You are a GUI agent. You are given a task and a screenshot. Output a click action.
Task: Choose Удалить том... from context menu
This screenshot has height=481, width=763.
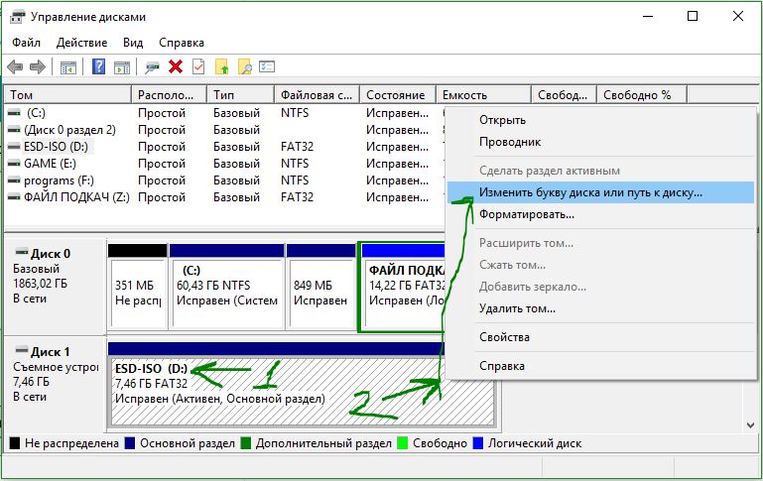click(x=517, y=308)
